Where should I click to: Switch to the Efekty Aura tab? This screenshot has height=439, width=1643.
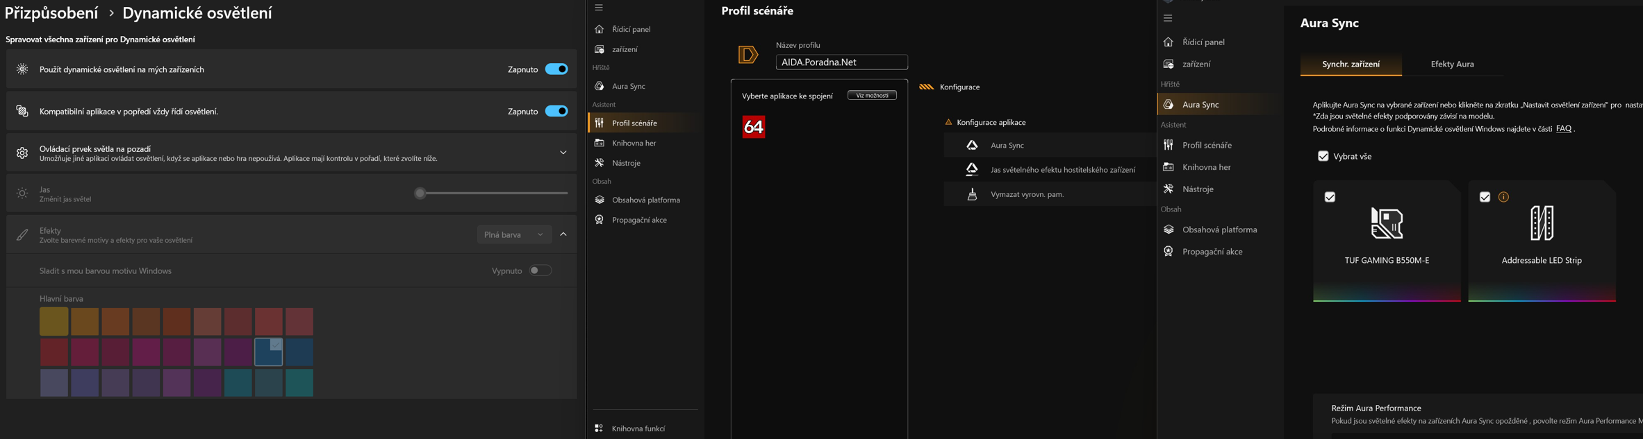1451,64
